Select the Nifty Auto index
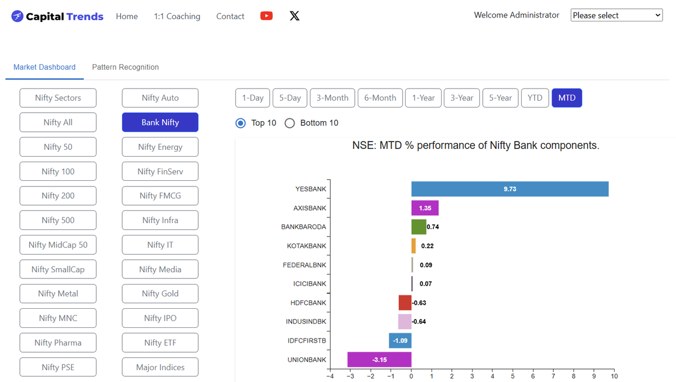676x382 pixels. [x=161, y=98]
